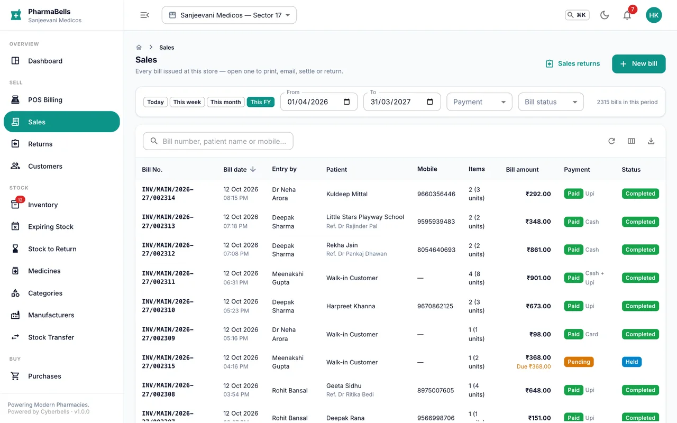Click the Held status badge

pos(632,362)
